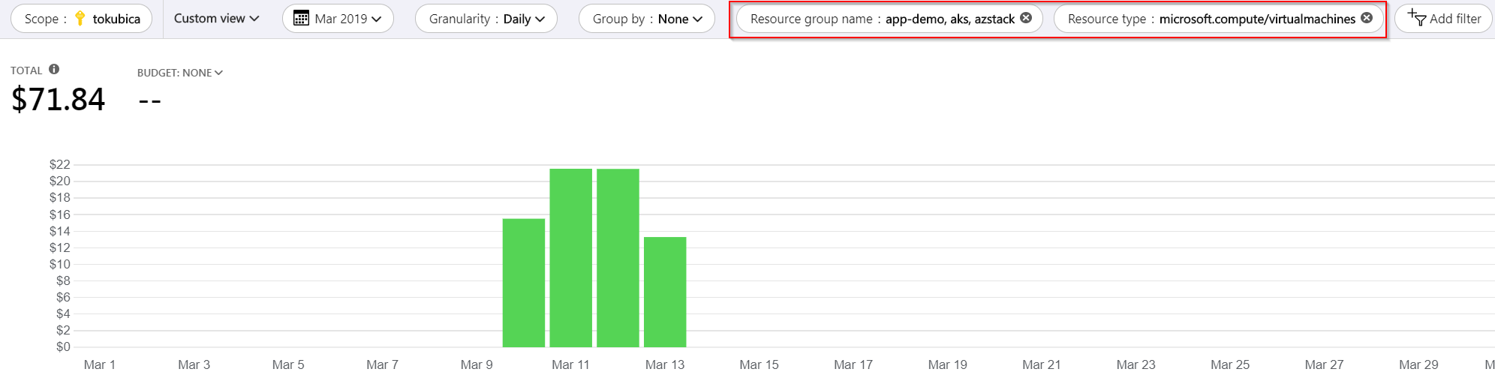Remove the Resource group name filter
This screenshot has height=381, width=1495.
point(1026,18)
